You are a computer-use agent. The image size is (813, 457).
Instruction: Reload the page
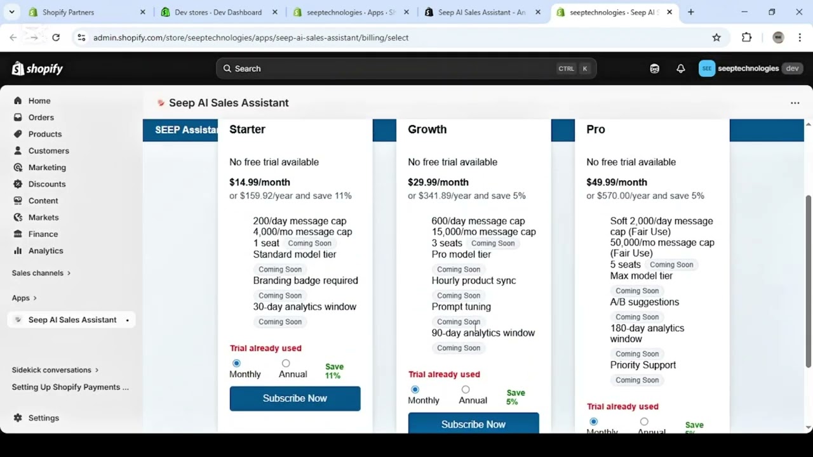point(56,37)
